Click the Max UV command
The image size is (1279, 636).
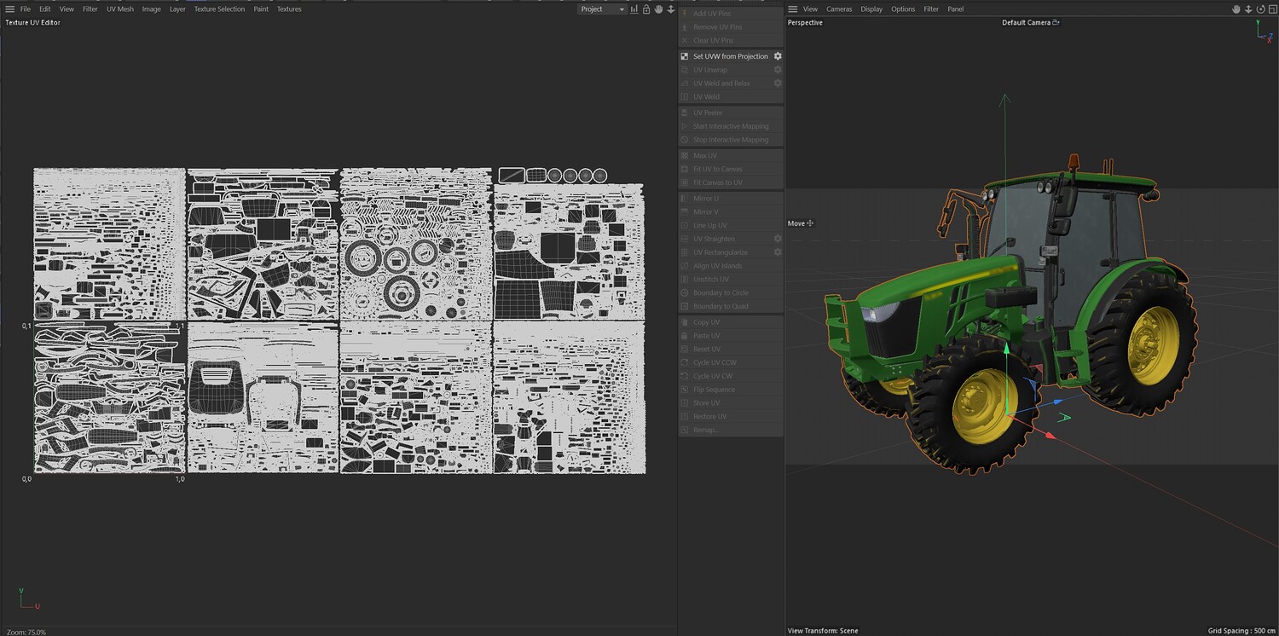click(x=731, y=155)
